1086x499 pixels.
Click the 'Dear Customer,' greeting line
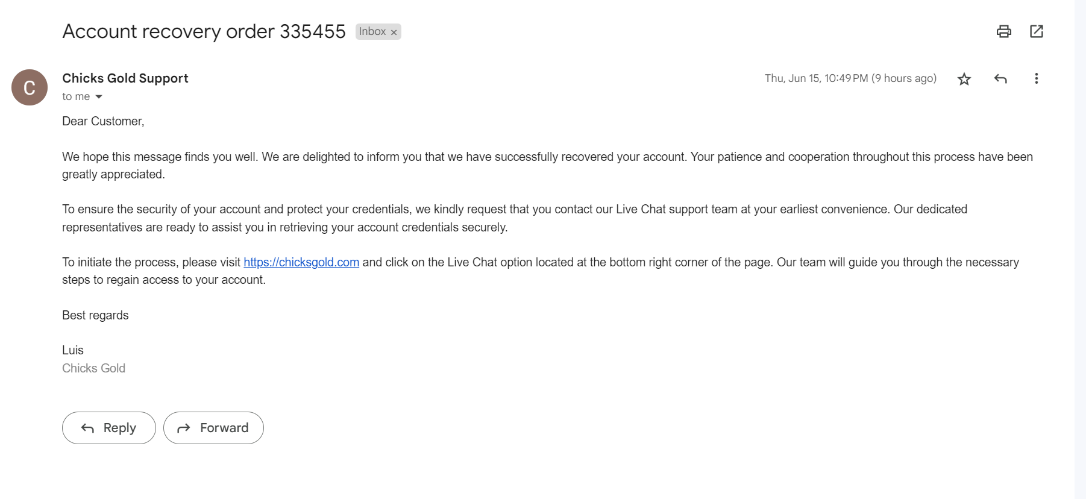click(x=103, y=121)
